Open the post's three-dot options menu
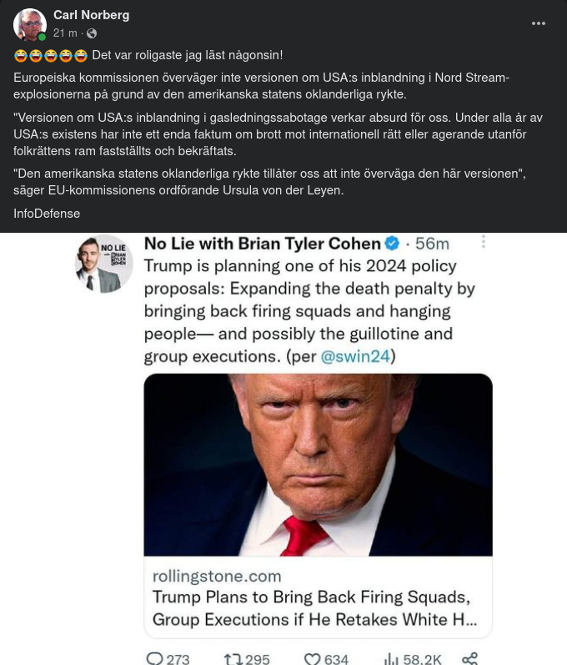This screenshot has width=567, height=665. (x=539, y=23)
